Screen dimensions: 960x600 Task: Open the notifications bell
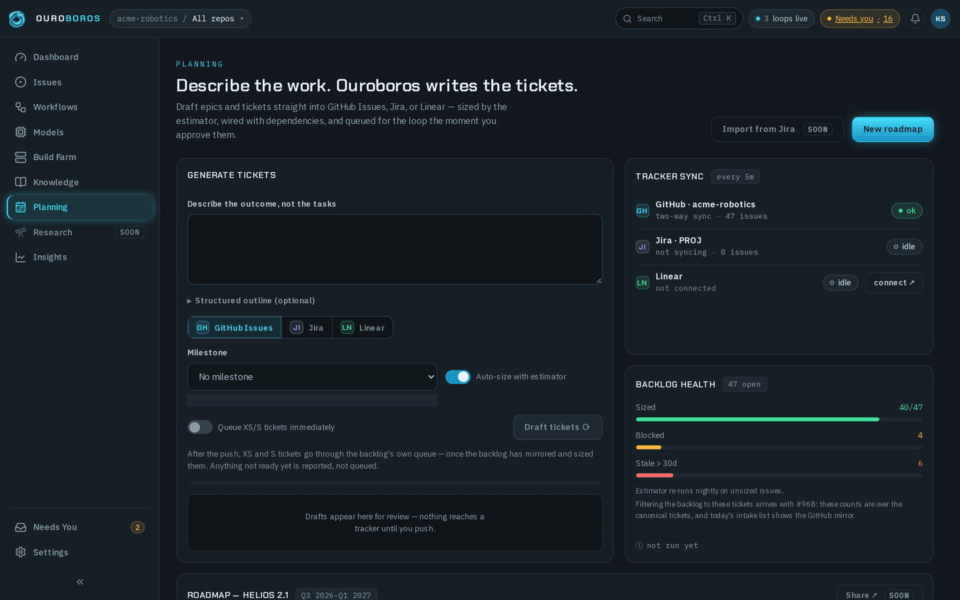(x=915, y=19)
